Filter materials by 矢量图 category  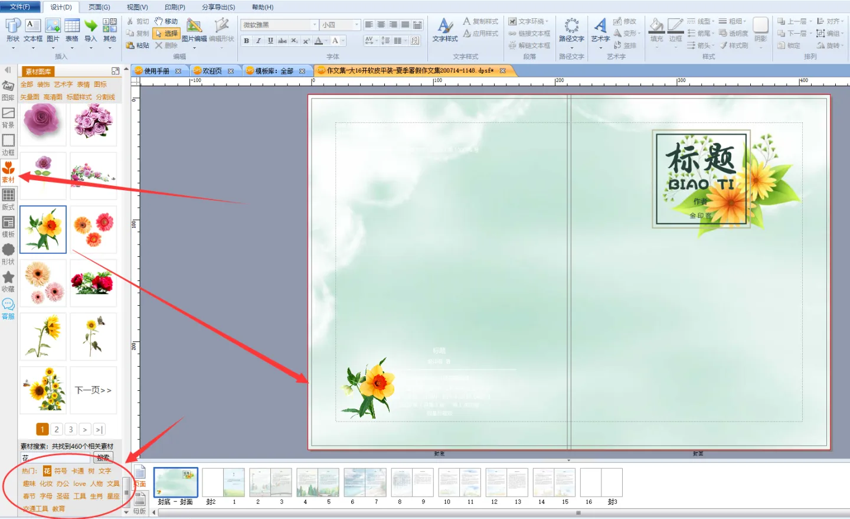point(30,97)
